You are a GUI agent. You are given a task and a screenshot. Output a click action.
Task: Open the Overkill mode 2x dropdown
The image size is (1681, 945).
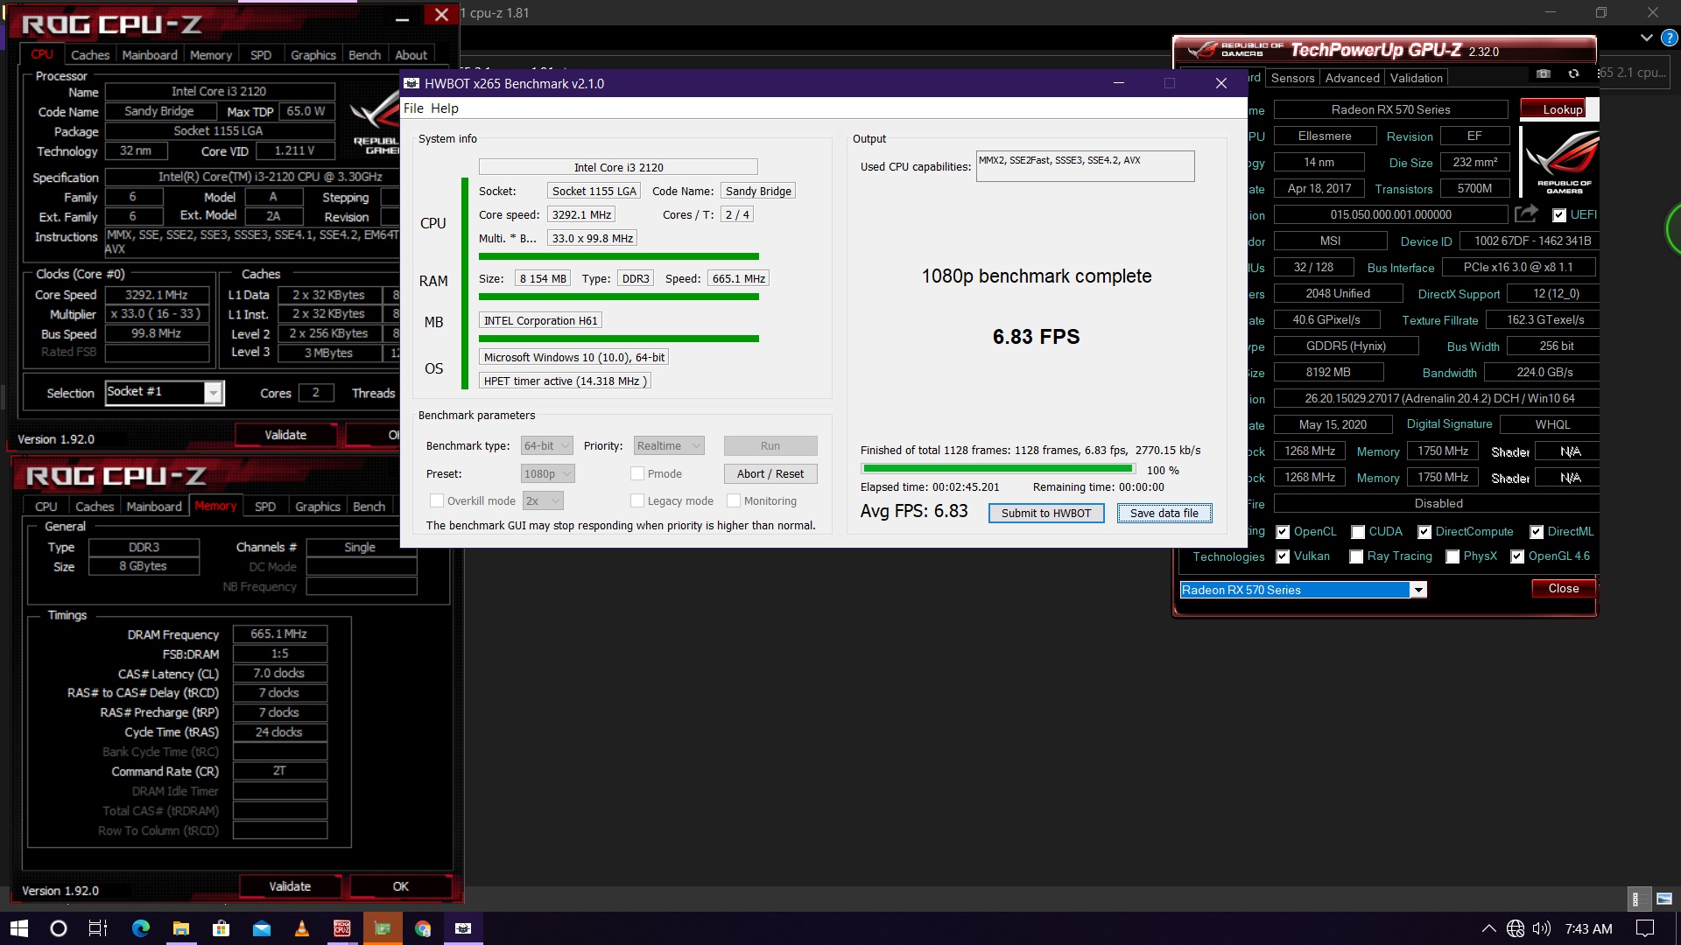click(543, 500)
